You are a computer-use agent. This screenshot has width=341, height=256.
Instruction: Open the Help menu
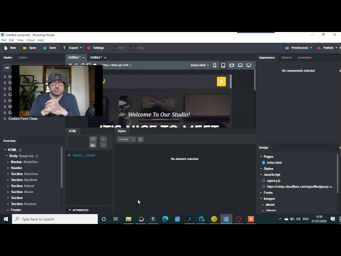pyautogui.click(x=40, y=41)
